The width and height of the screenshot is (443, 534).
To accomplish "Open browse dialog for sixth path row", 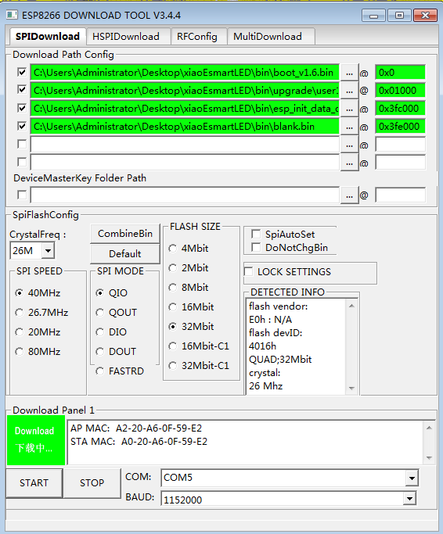I will tap(349, 163).
